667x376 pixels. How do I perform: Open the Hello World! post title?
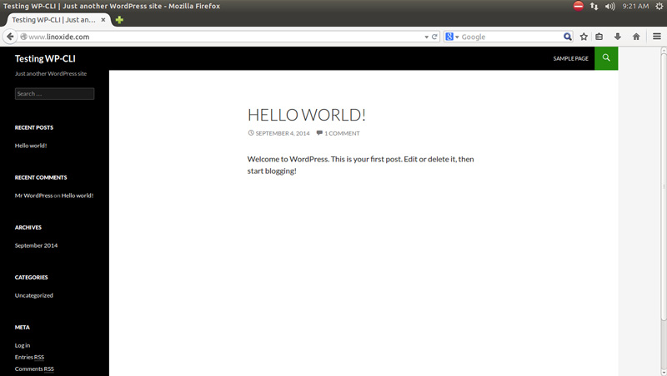pyautogui.click(x=306, y=115)
